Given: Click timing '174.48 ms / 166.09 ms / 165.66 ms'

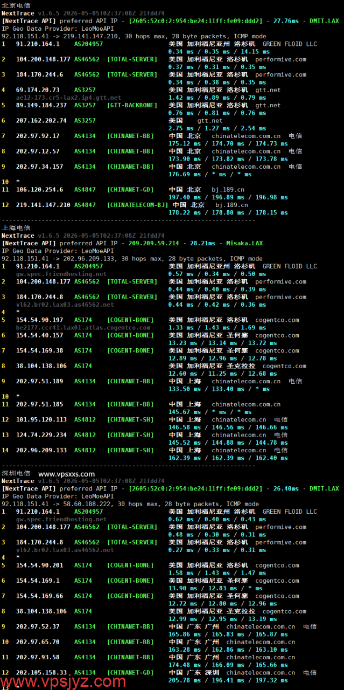Looking at the screenshot, I should 228,665.
